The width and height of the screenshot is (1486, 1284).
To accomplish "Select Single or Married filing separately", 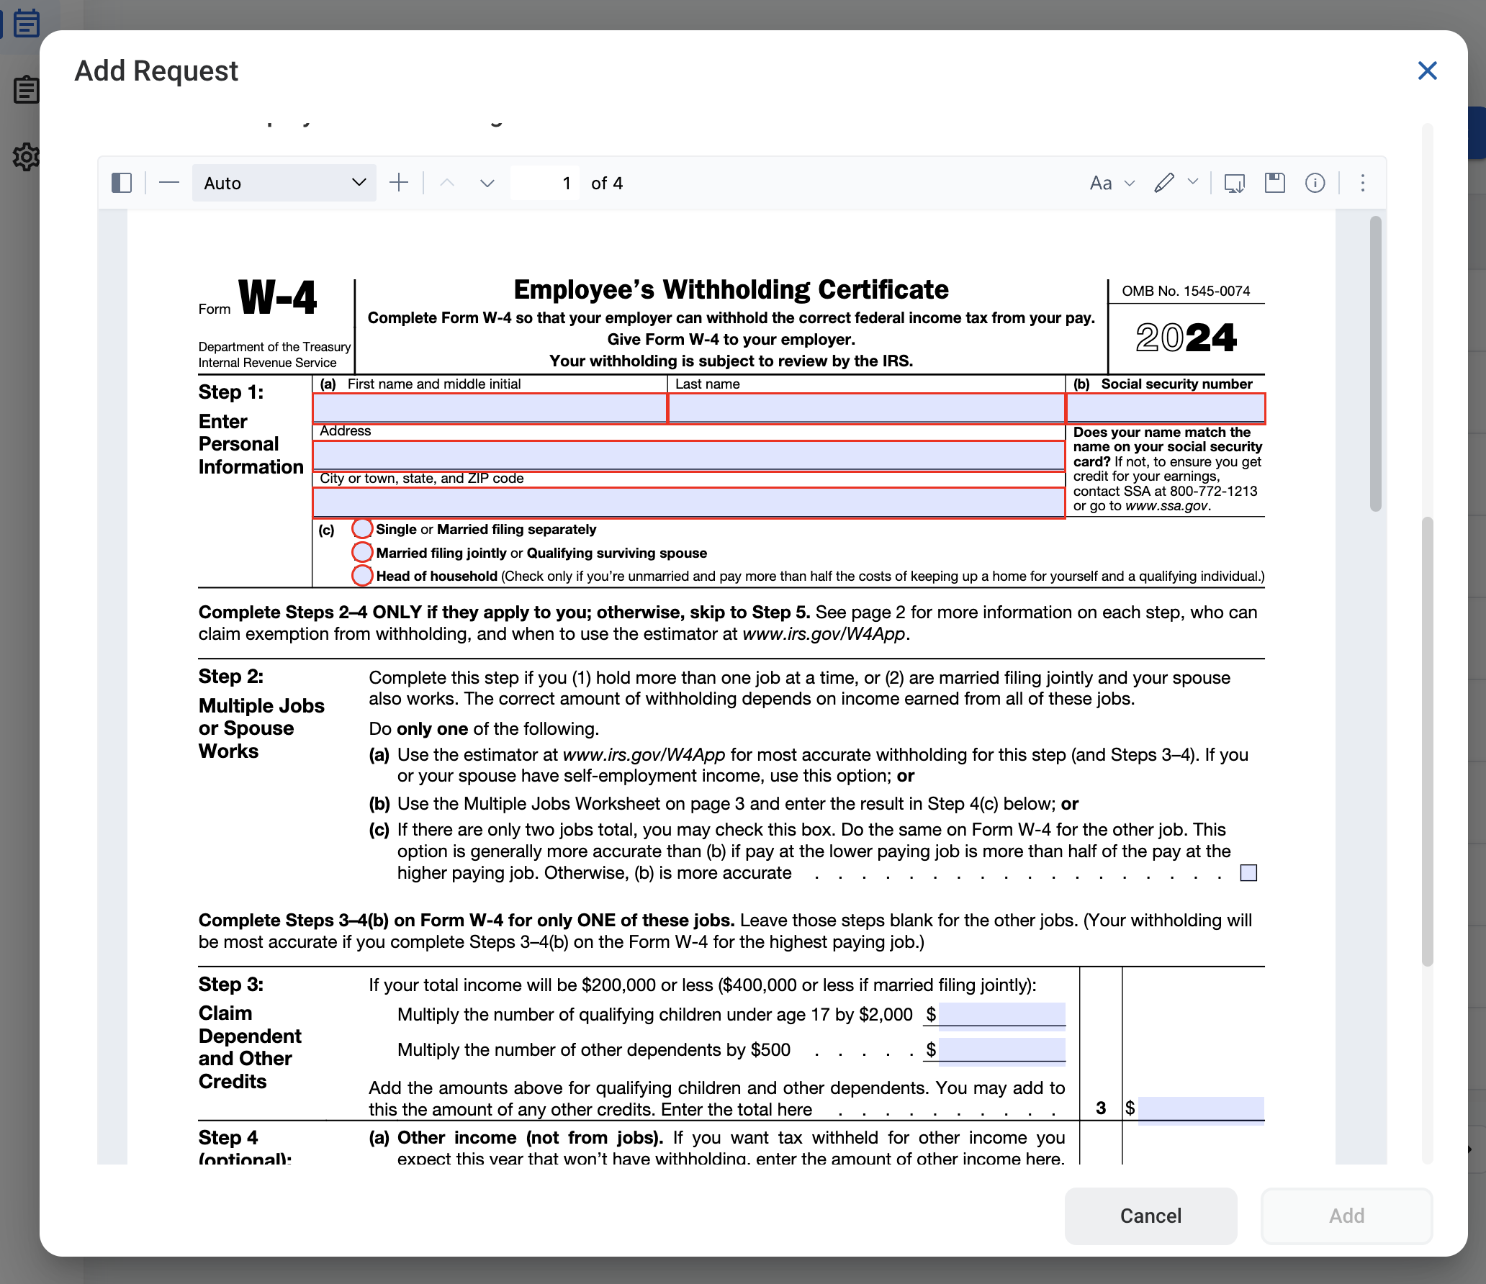I will pos(362,529).
